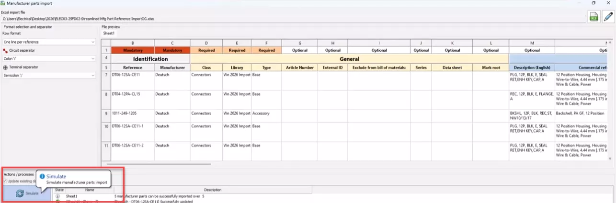Click the info state icon for Sheet1
The image size is (616, 203).
click(x=57, y=196)
